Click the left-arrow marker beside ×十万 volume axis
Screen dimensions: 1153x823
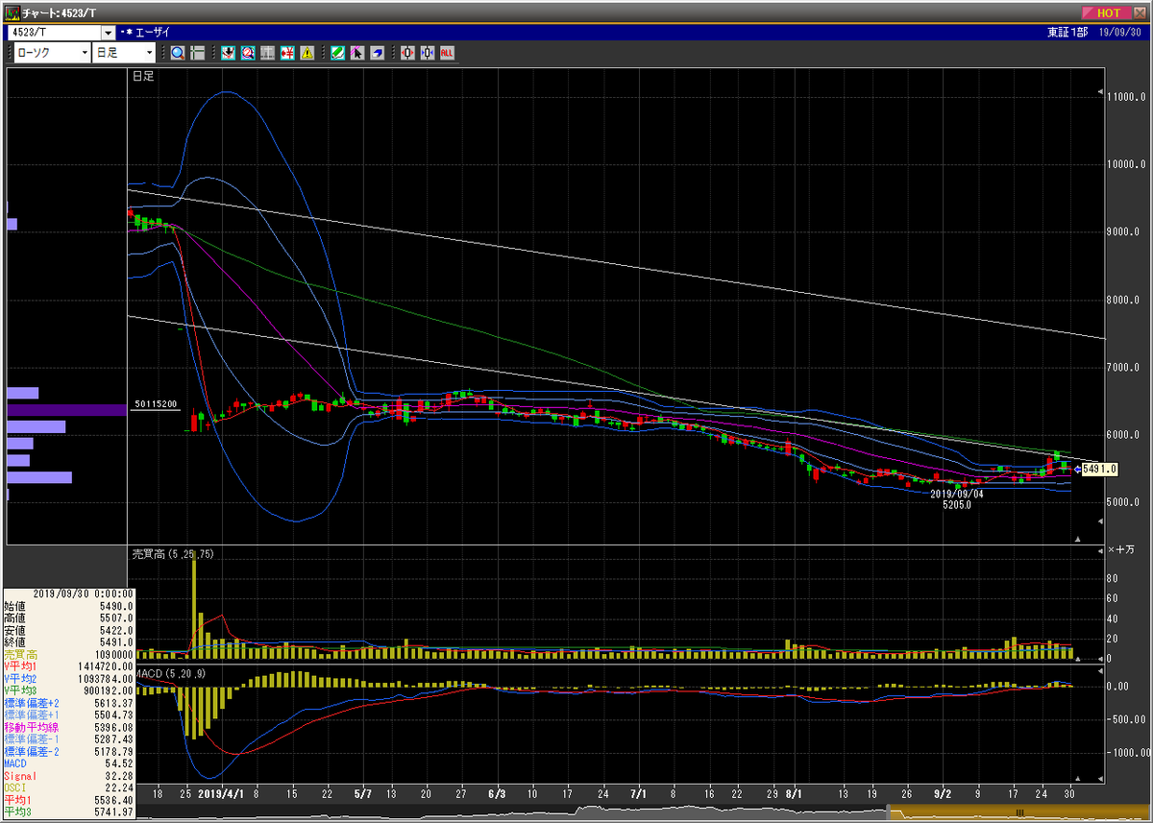1101,553
